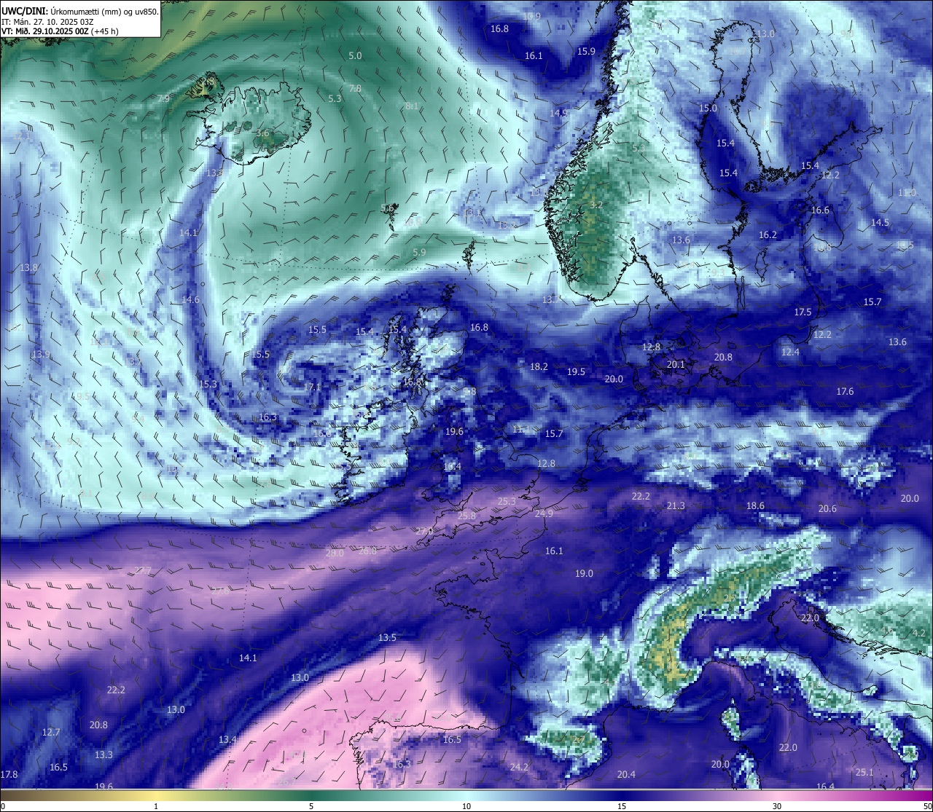Select the 17.8 map value

[x=9, y=774]
